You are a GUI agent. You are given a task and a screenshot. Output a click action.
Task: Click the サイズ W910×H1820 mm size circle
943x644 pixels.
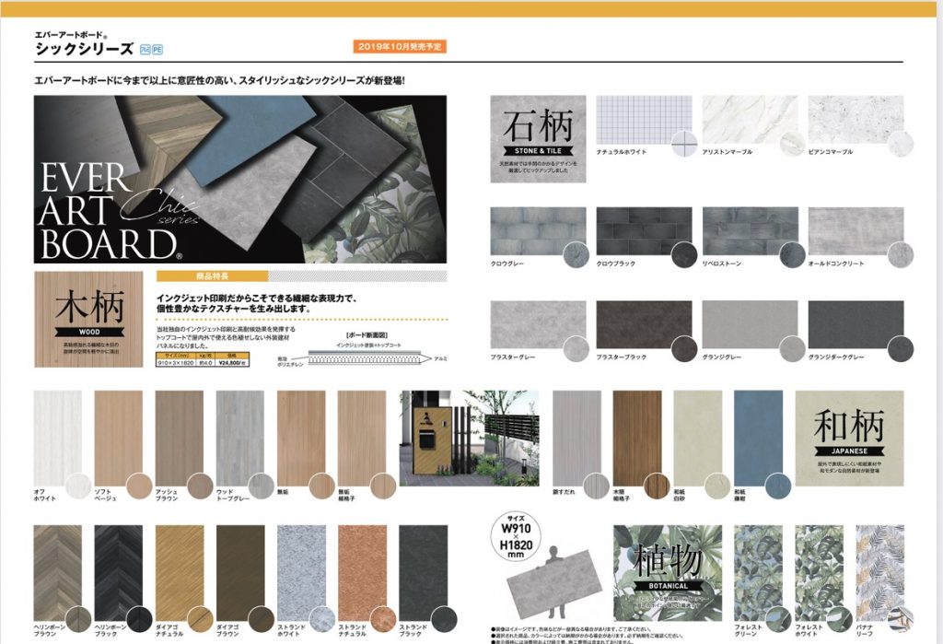click(516, 536)
